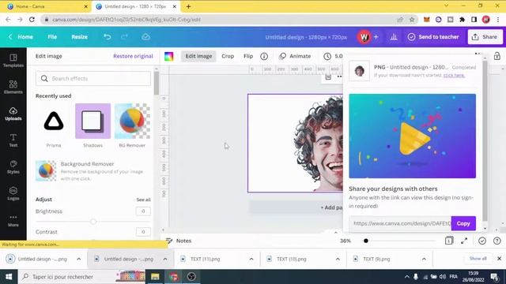This screenshot has width=506, height=284.
Task: Open the Background Remover tool
Action: click(x=93, y=171)
